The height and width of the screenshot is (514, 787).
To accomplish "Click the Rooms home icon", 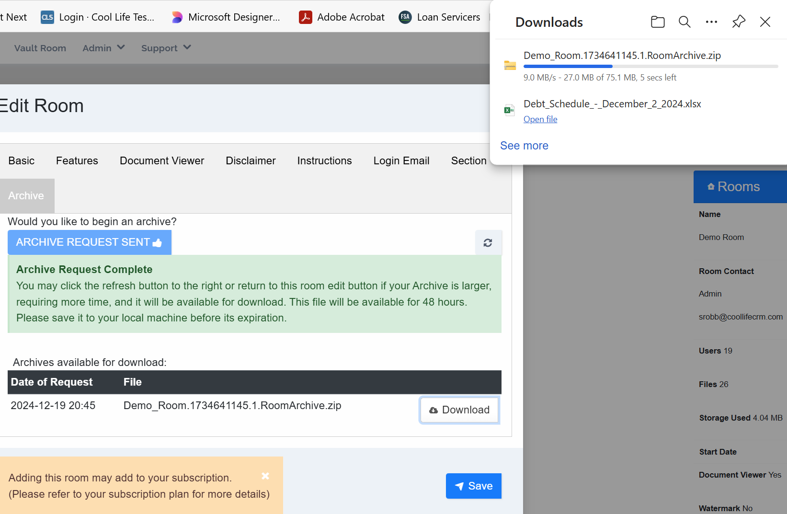I will pos(711,187).
